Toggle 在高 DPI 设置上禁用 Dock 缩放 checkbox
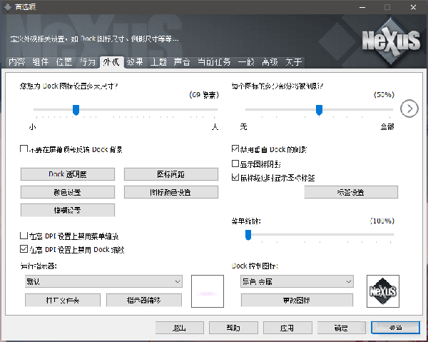 pyautogui.click(x=24, y=249)
